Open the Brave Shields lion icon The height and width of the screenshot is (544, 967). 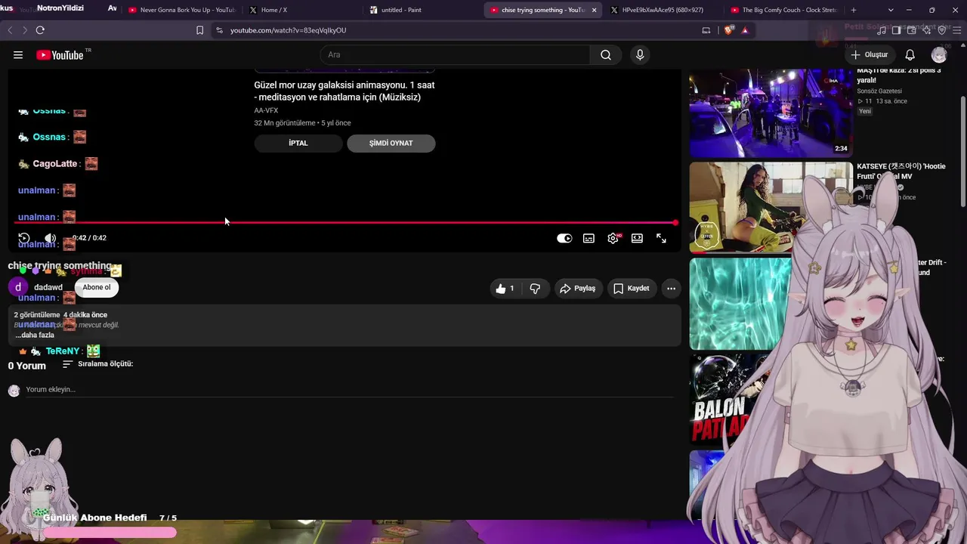pyautogui.click(x=728, y=30)
